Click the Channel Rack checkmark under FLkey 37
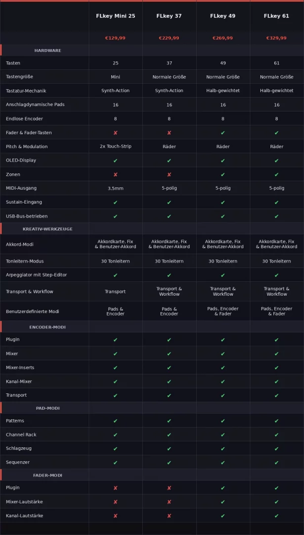 click(169, 435)
